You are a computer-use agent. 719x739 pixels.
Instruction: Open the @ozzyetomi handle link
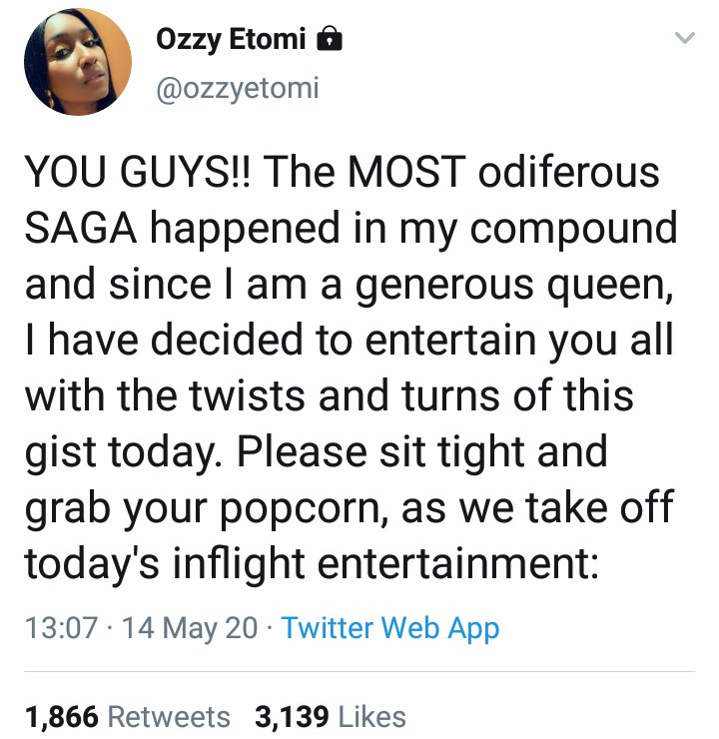pyautogui.click(x=237, y=89)
